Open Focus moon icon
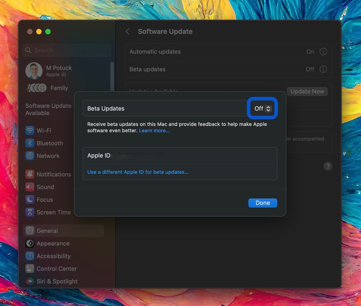 pos(30,200)
